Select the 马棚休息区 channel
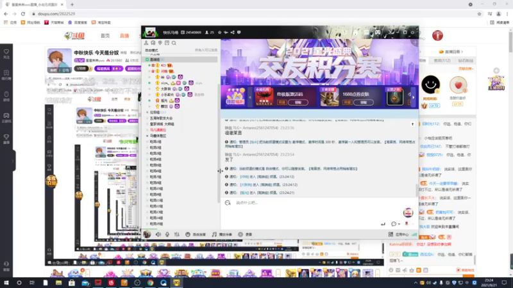The width and height of the screenshot is (513, 288). pyautogui.click(x=158, y=136)
